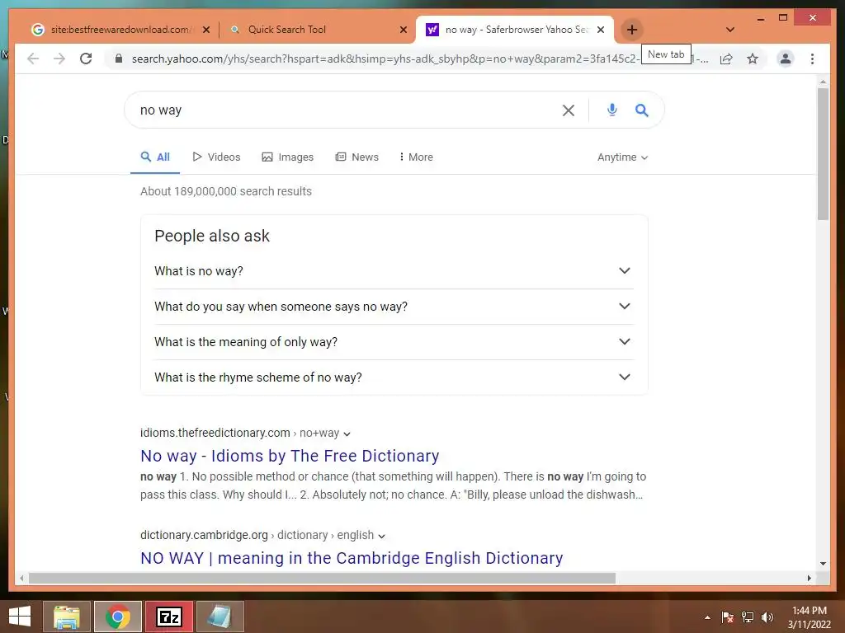
Task: Expand "What is the rhyme scheme of no way?"
Action: point(394,377)
